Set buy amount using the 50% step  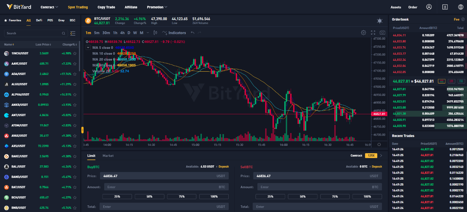[149, 196]
